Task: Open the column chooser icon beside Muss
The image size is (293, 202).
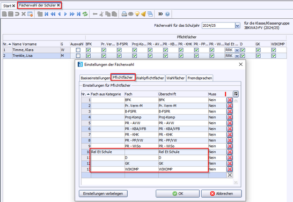Action: click(x=236, y=94)
